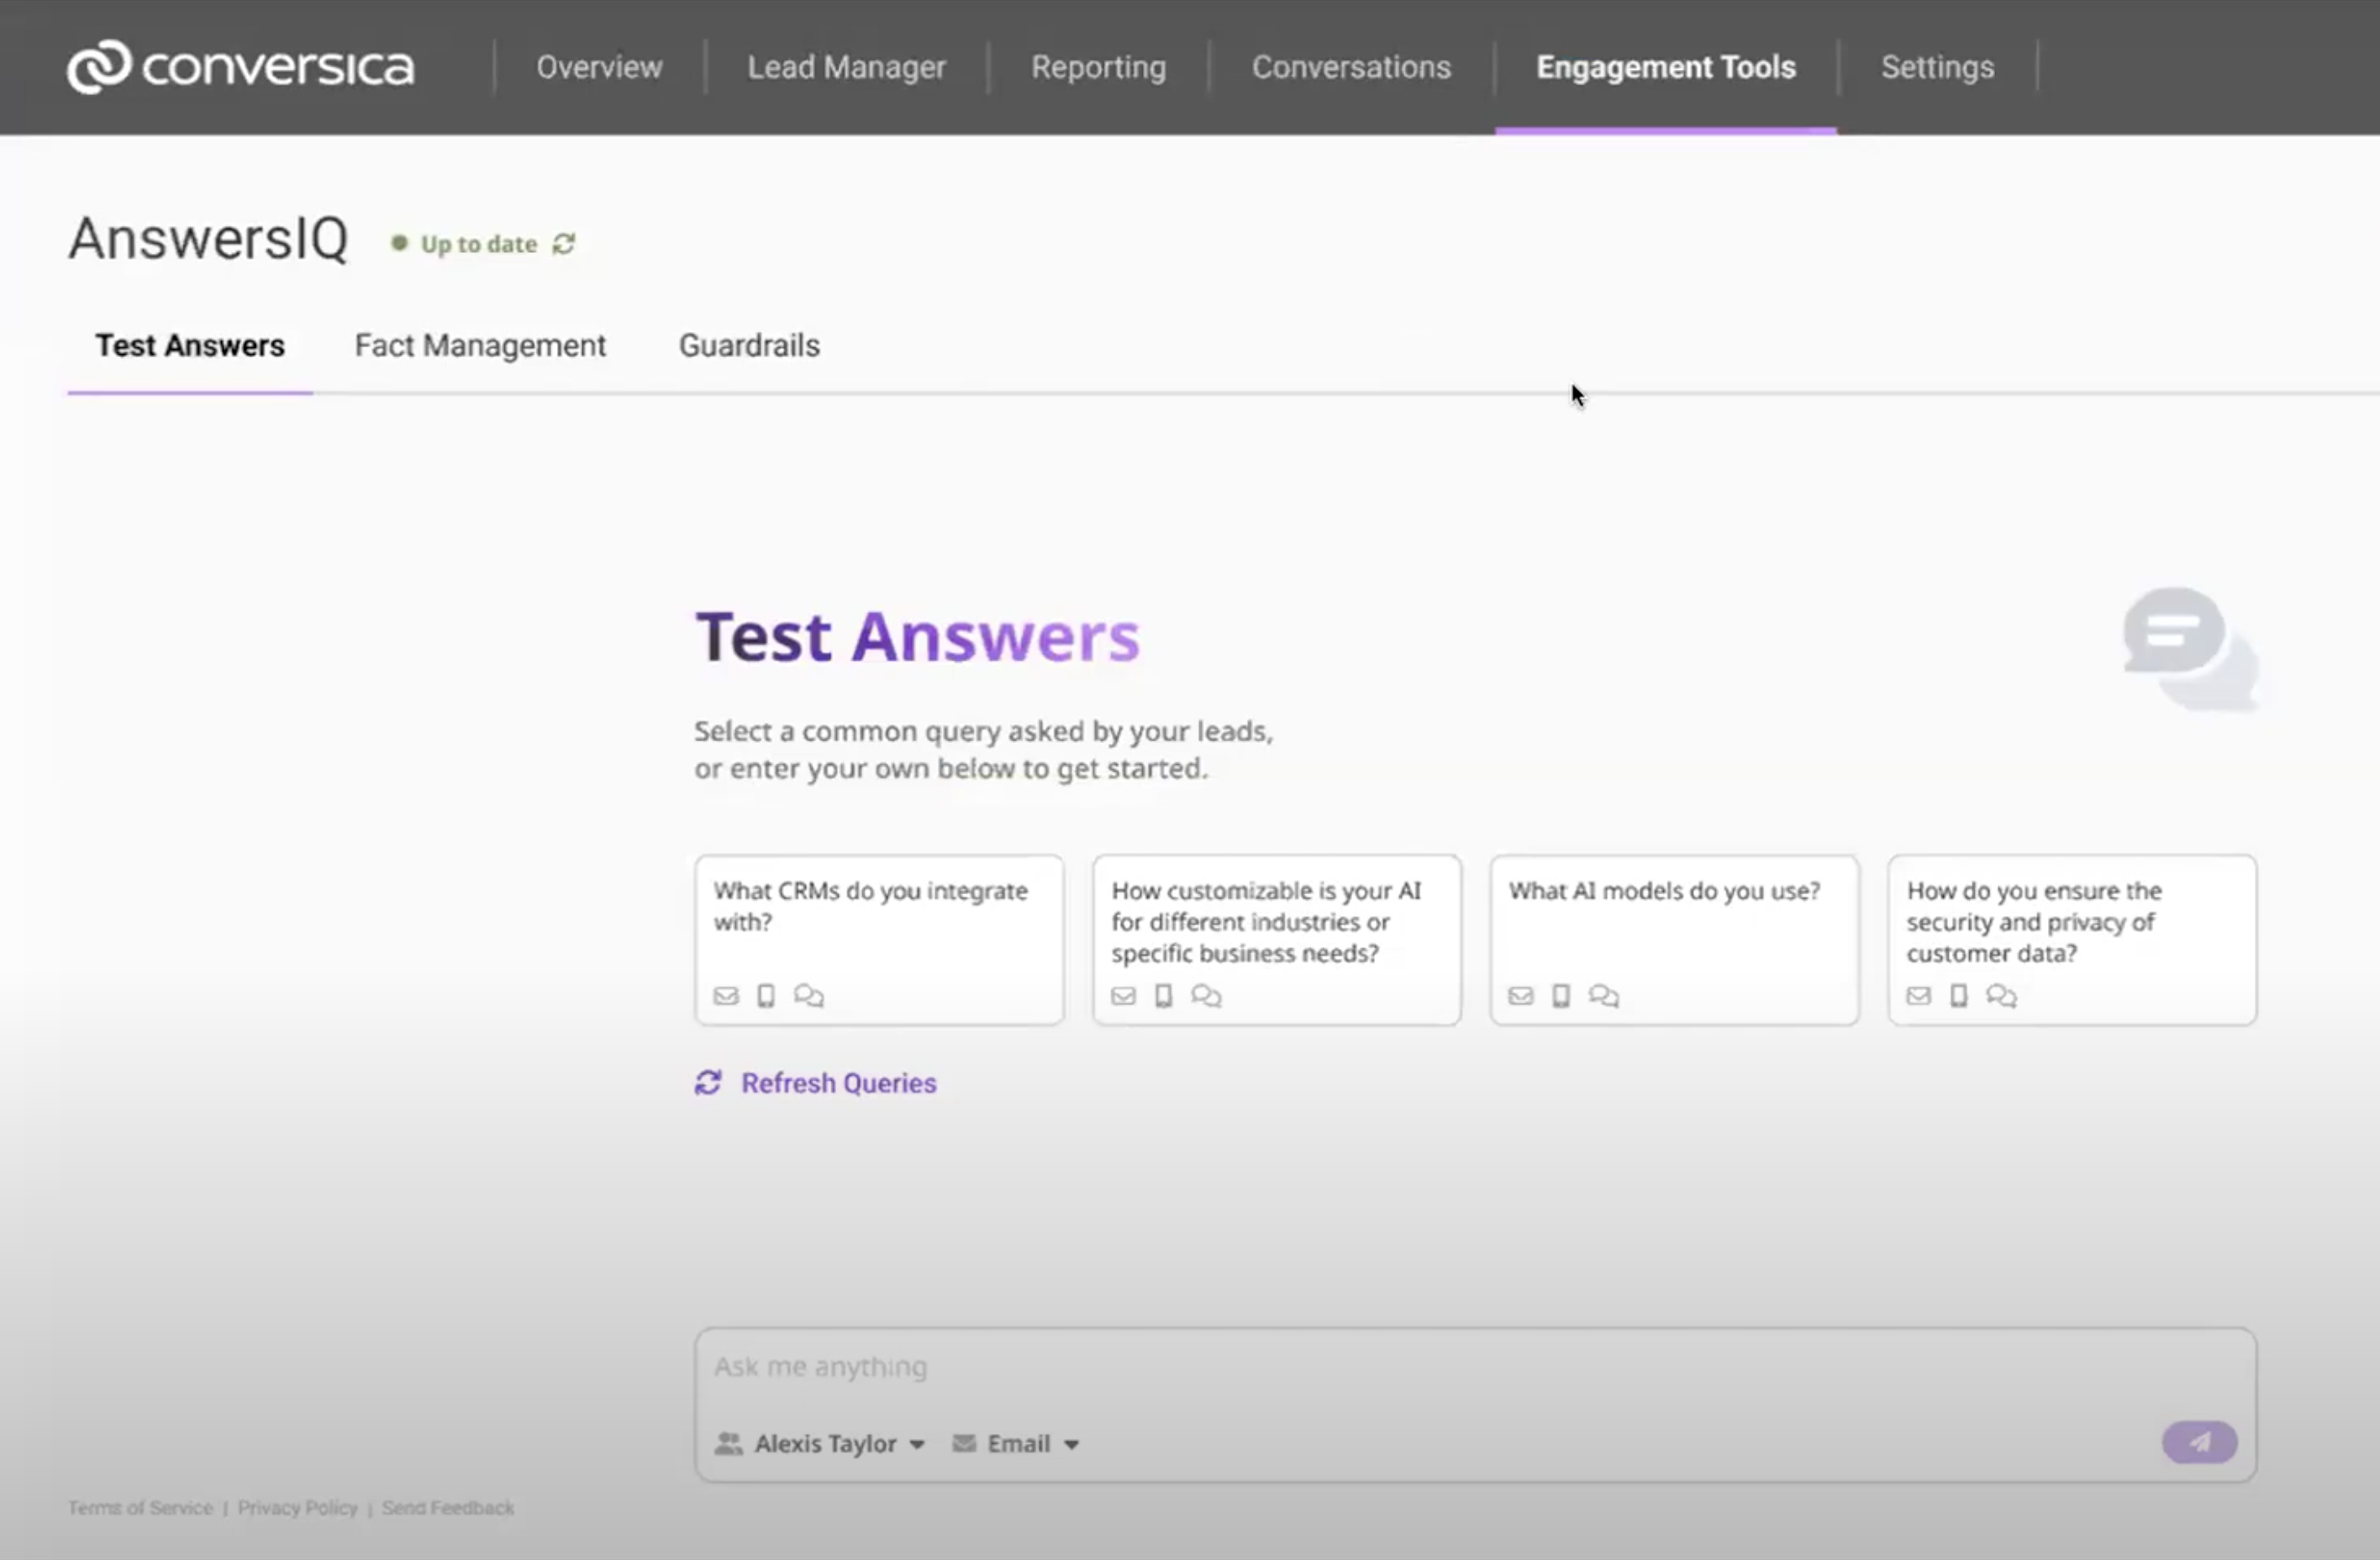Click chat icon on customizable AI card
The height and width of the screenshot is (1560, 2380).
click(x=1207, y=996)
